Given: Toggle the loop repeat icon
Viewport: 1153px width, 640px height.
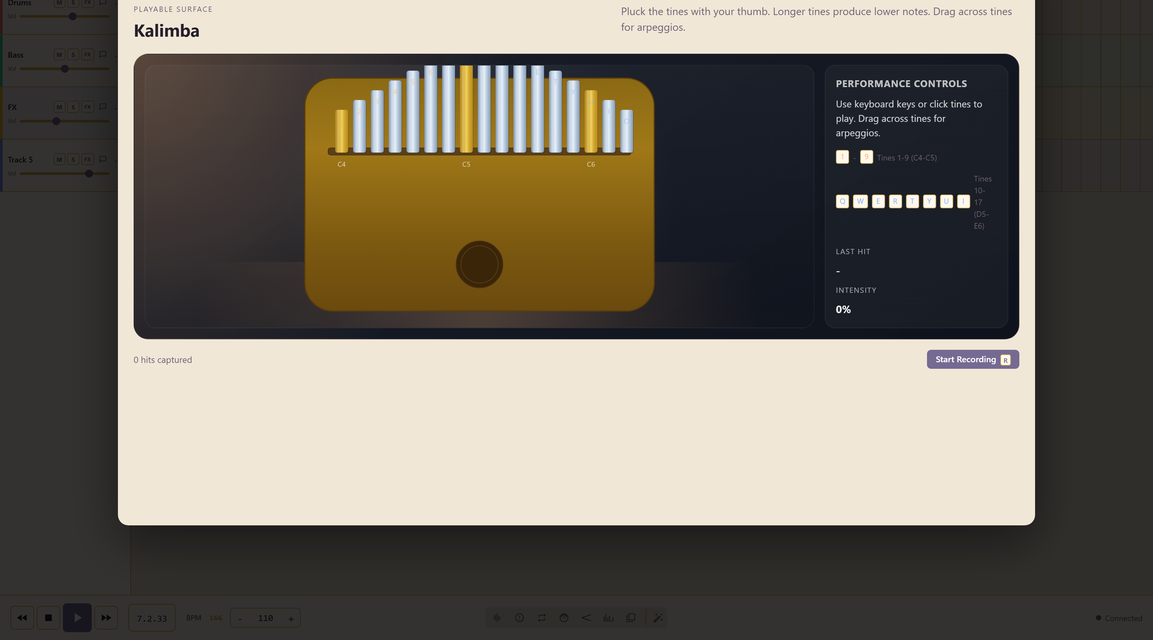Looking at the screenshot, I should (x=541, y=618).
